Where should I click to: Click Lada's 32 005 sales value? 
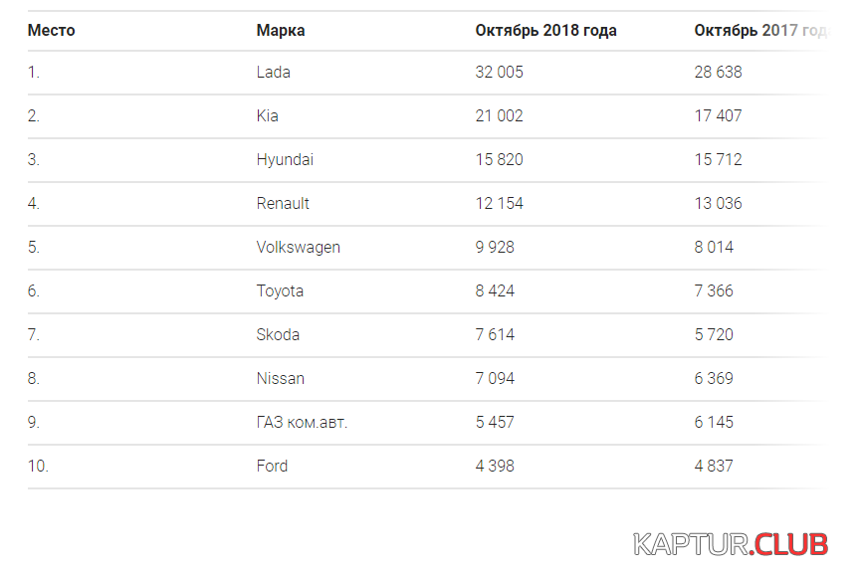click(x=499, y=72)
